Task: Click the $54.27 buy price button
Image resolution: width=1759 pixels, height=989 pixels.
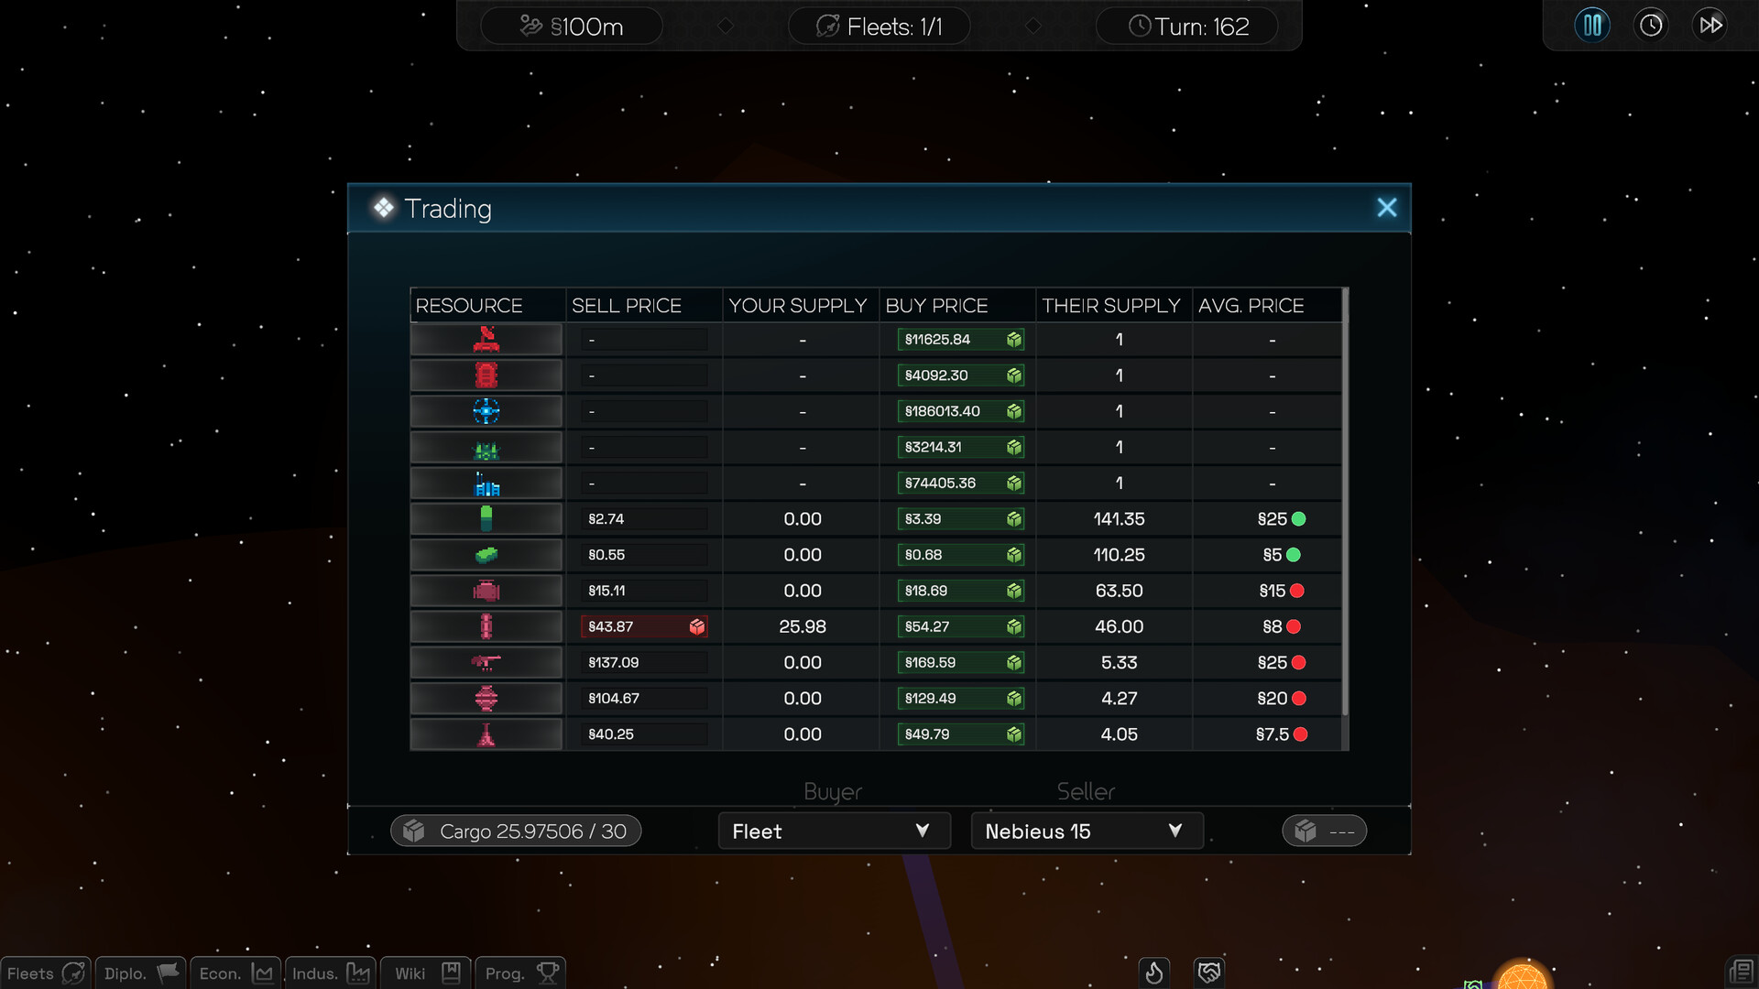Action: coord(948,627)
